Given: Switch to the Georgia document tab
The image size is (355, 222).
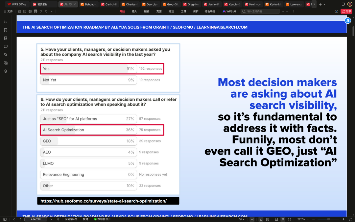Looking at the screenshot, I should click(x=150, y=4).
